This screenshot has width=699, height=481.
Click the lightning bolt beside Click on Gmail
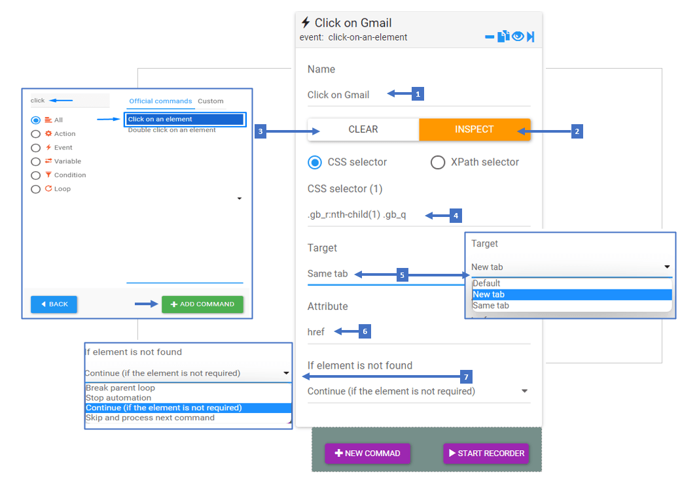tap(306, 22)
